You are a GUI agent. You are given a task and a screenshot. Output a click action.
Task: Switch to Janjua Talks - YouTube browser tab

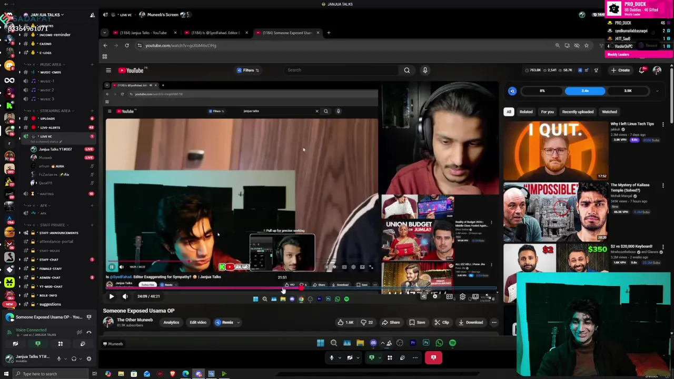click(144, 33)
